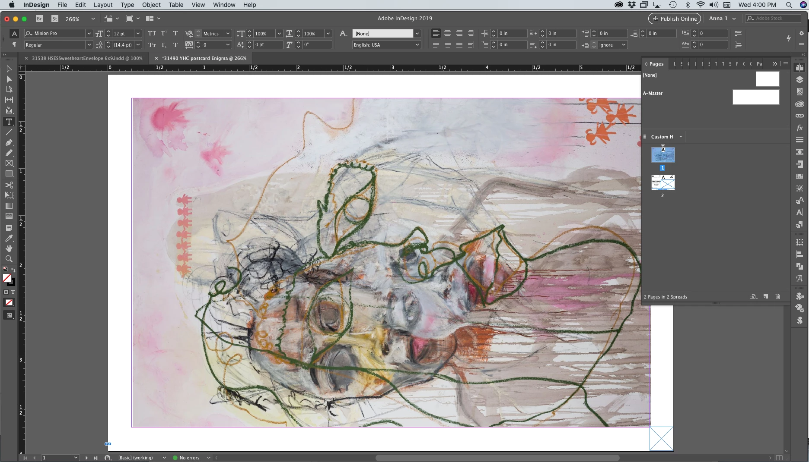This screenshot has height=462, width=809.
Task: Open the Bridge (Br) button
Action: tap(39, 19)
